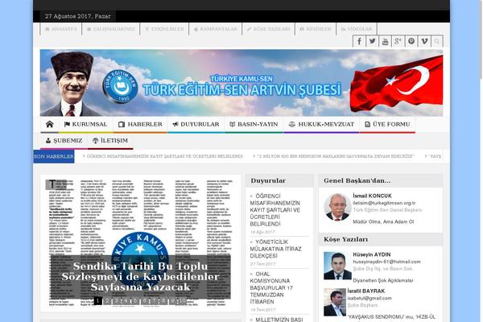The image size is (483, 322).
Task: Click email iletisim@turkegitimsen.org.tr
Action: coord(384,203)
